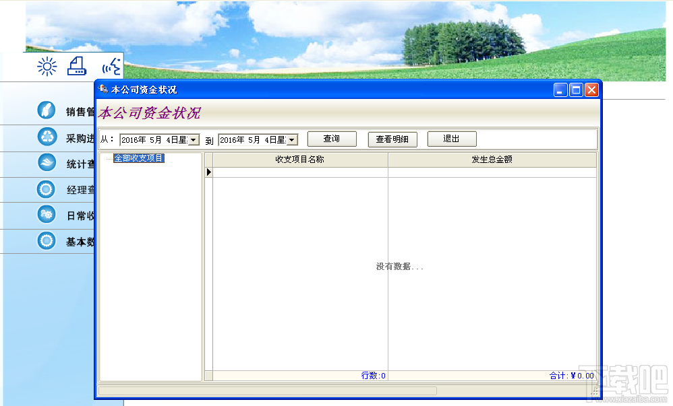Open the 从 start date dropdown
The height and width of the screenshot is (406, 673).
pos(193,139)
